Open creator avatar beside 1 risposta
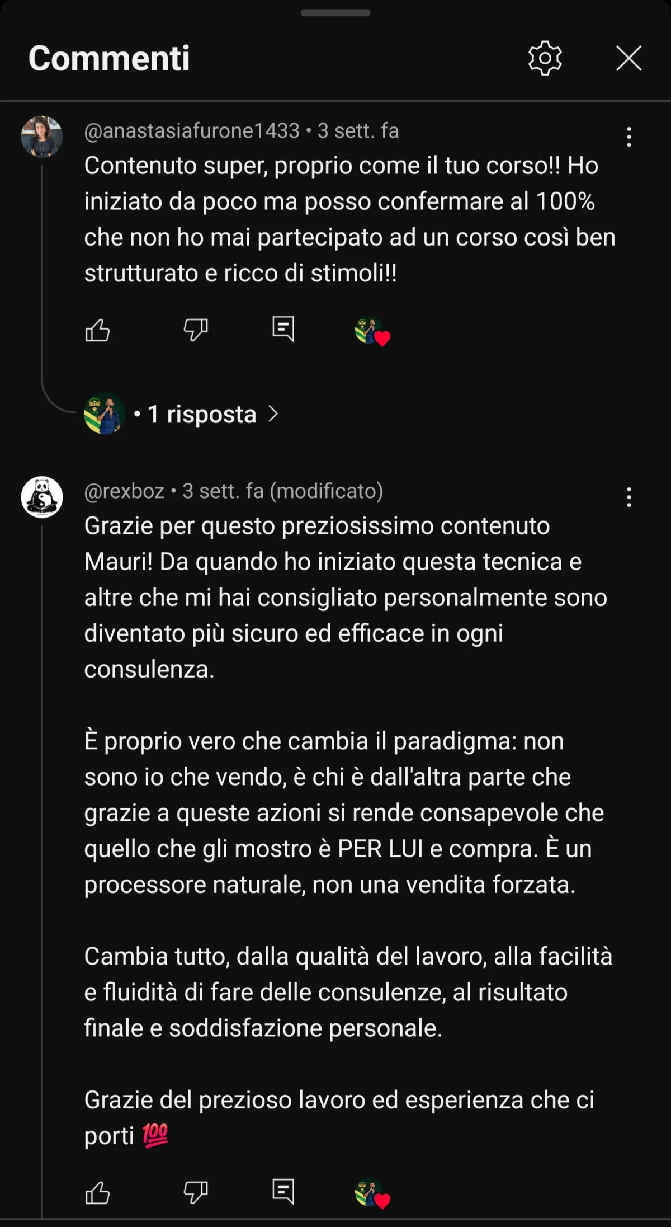The image size is (671, 1227). pyautogui.click(x=104, y=414)
